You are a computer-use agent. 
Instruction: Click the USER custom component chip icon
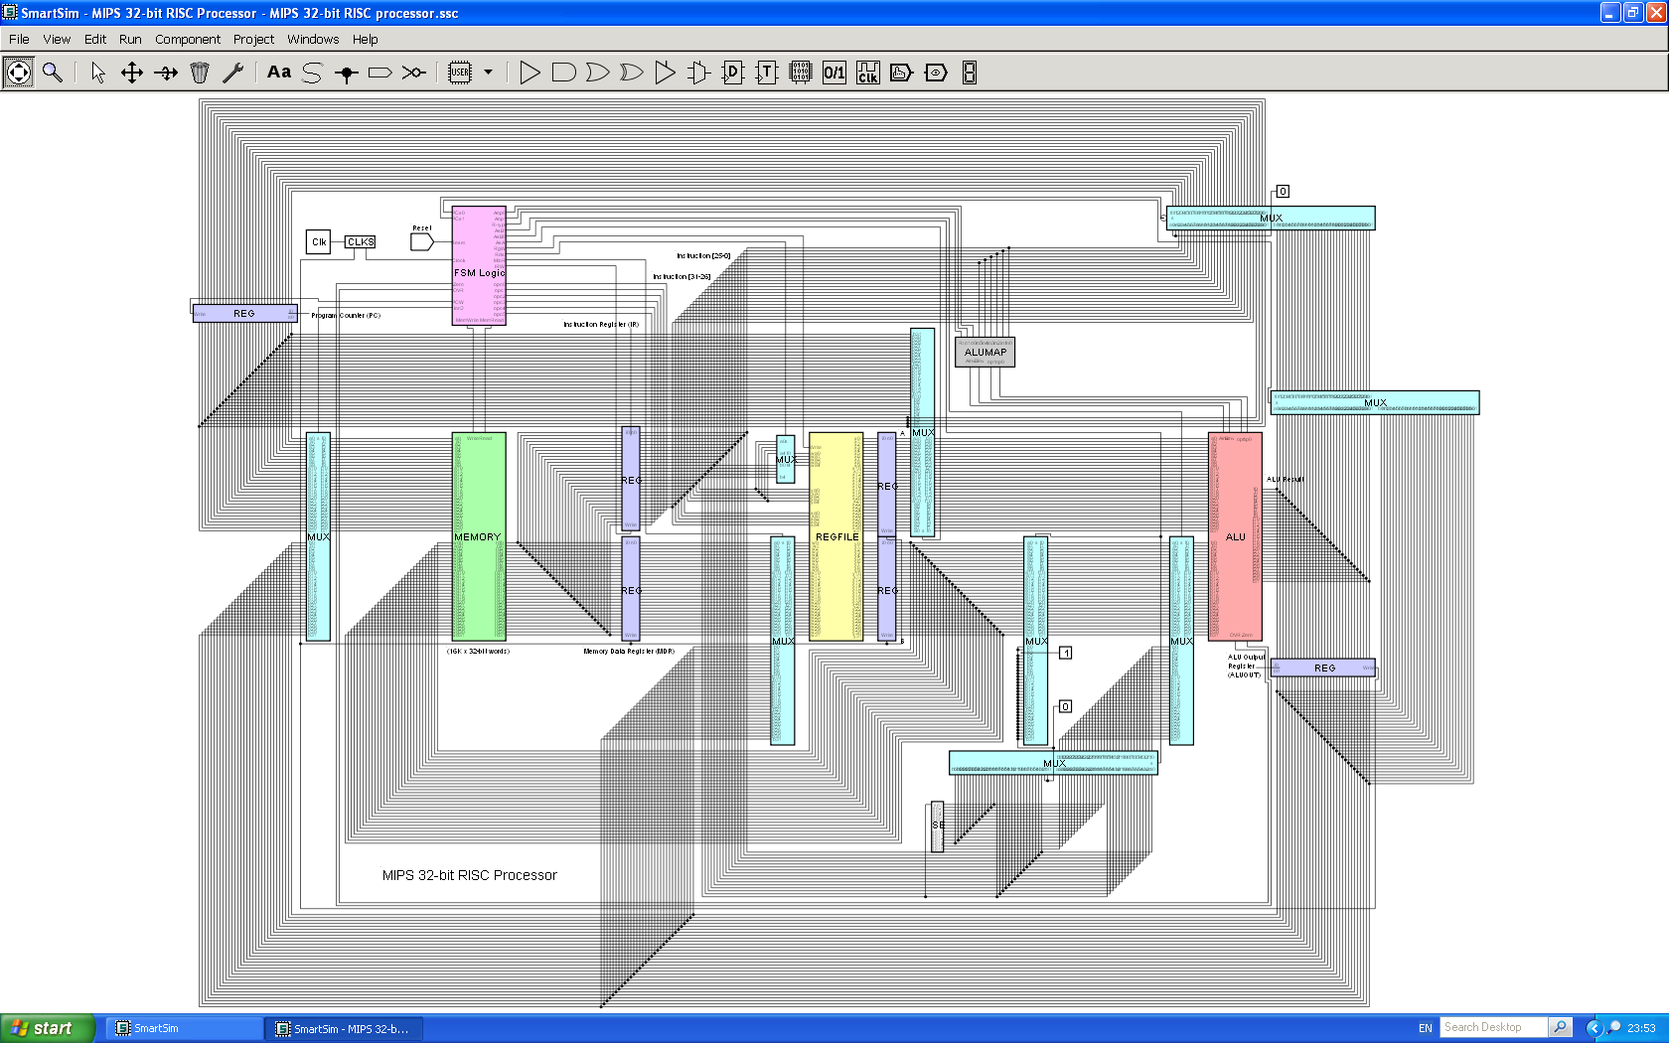coord(460,73)
